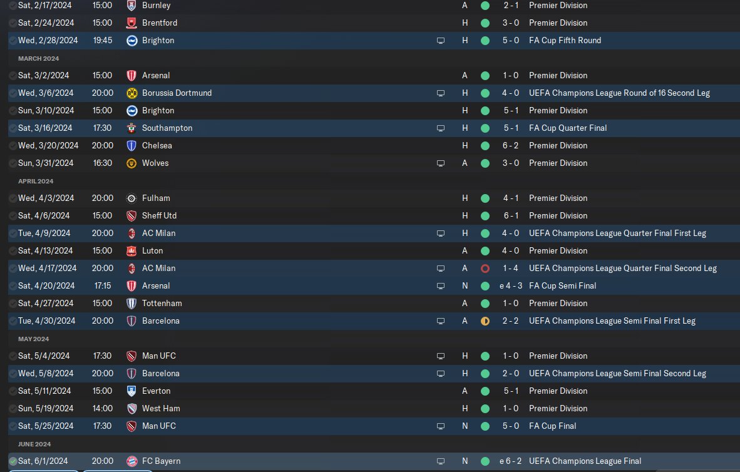Click the orange draw indicator for Barcelona away
The height and width of the screenshot is (472, 740).
pyautogui.click(x=485, y=321)
